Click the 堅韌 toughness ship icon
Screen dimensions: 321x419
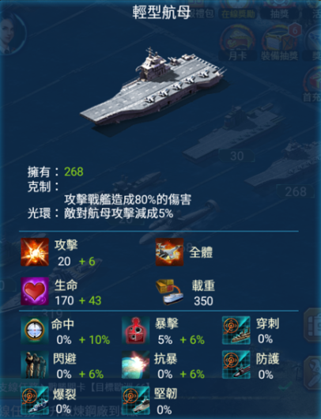point(136,401)
